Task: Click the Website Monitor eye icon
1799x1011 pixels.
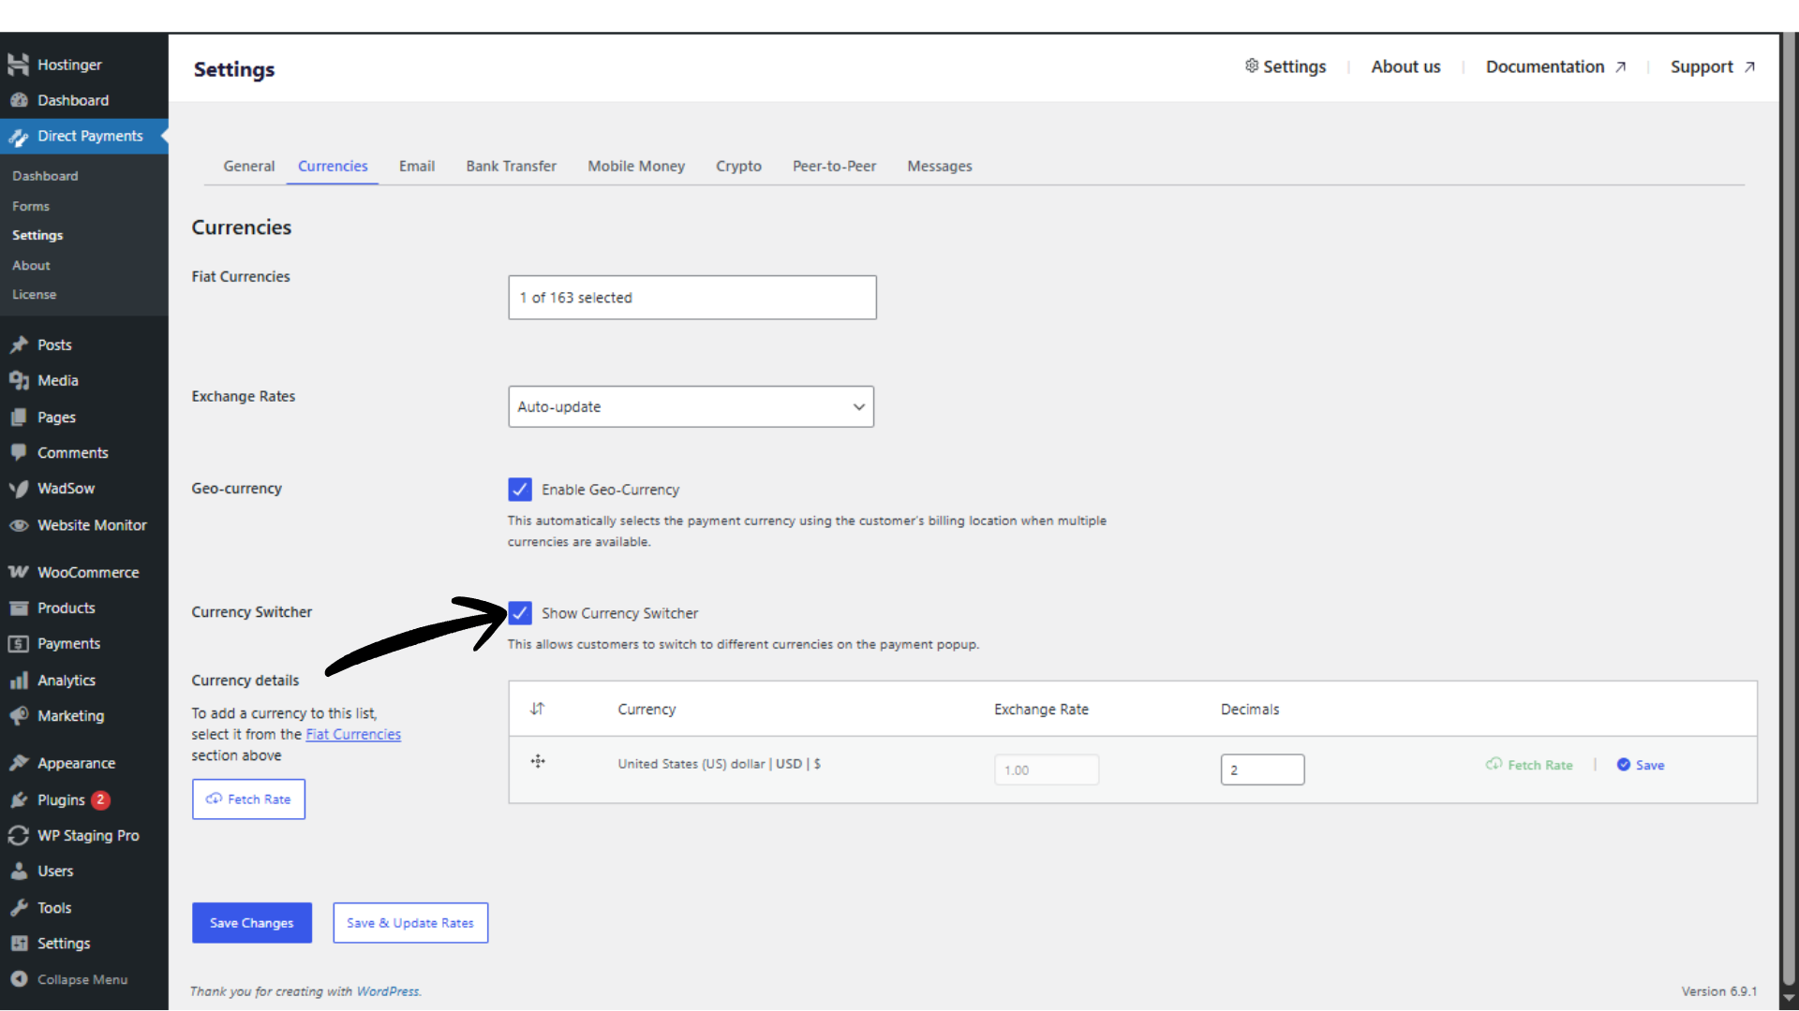Action: coord(18,526)
